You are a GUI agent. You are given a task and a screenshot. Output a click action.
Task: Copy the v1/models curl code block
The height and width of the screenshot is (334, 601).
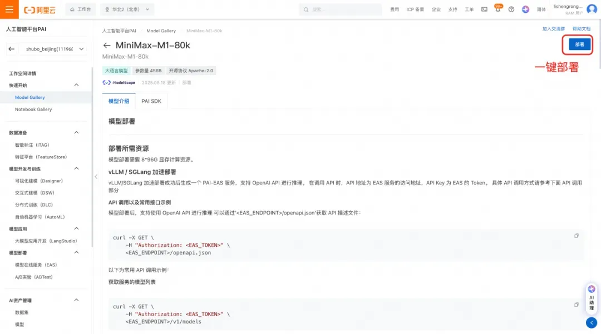click(576, 305)
